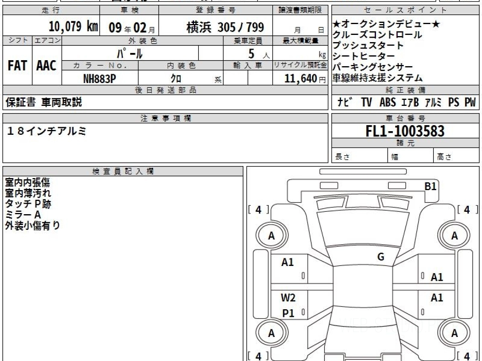Select registration number 横浜 305ノ799
This screenshot has height=361, width=482.
click(x=225, y=27)
